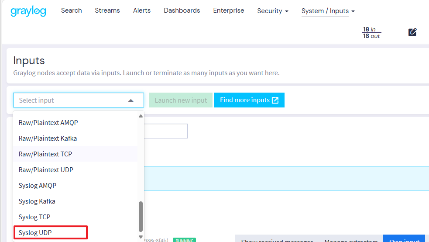
Task: Navigate to Dashboards
Action: pos(182,10)
